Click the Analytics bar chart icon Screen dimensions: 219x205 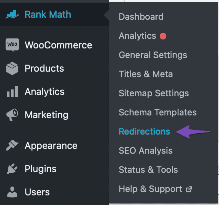[x=12, y=92]
